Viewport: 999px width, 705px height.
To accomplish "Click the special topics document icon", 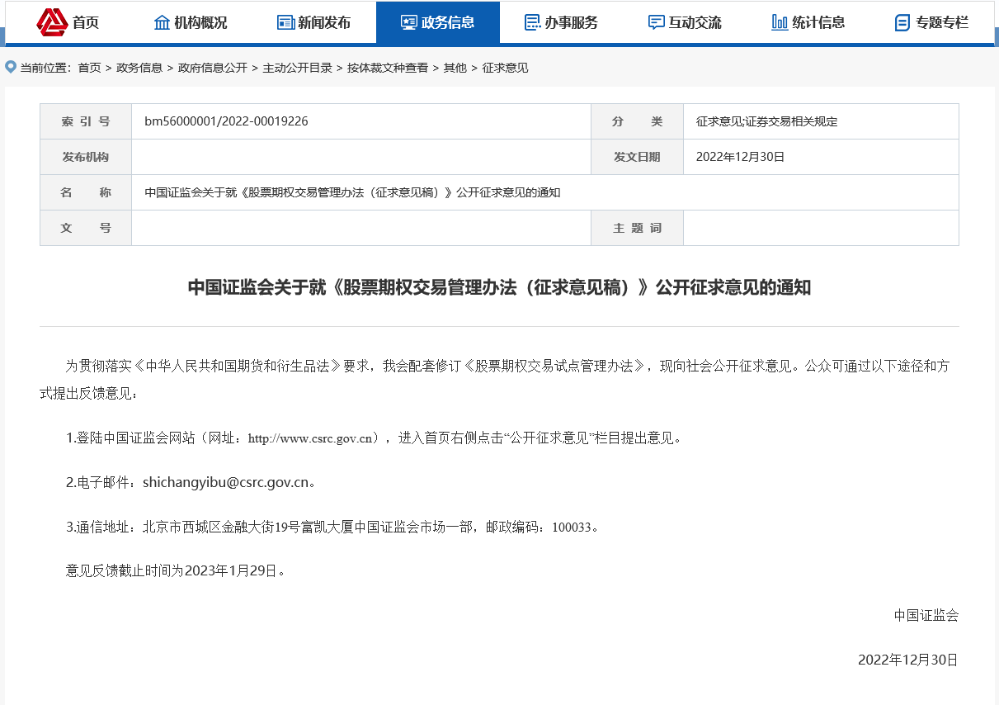I will (902, 22).
